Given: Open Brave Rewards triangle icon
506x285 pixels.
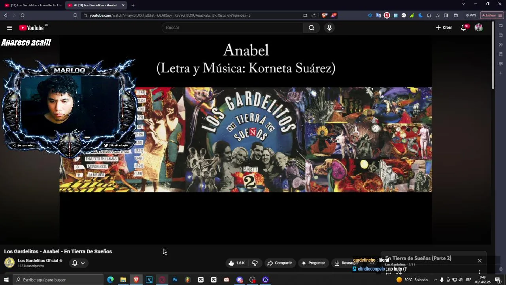Looking at the screenshot, I should [334, 15].
